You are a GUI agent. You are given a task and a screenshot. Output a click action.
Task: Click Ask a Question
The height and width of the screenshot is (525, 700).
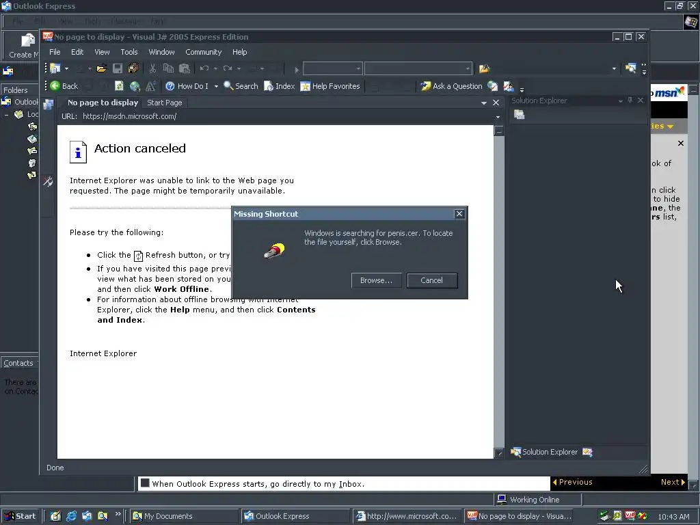(452, 86)
